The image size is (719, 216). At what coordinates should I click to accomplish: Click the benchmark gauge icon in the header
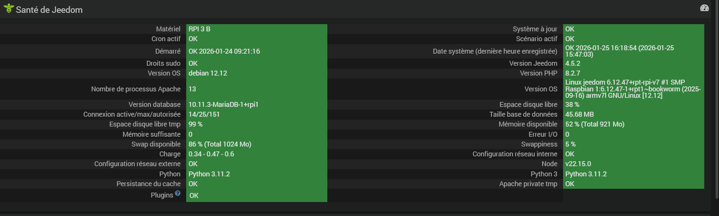704,8
